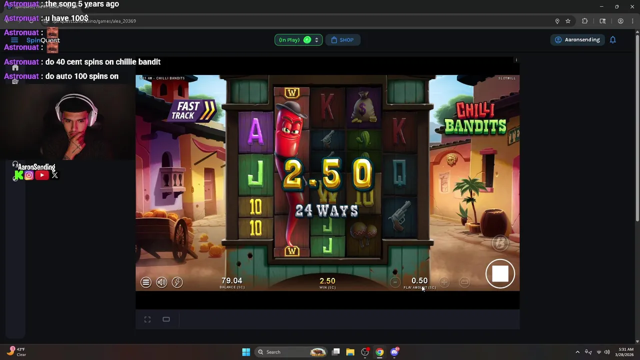Toggle the lightning turbo spin mode

point(177,282)
